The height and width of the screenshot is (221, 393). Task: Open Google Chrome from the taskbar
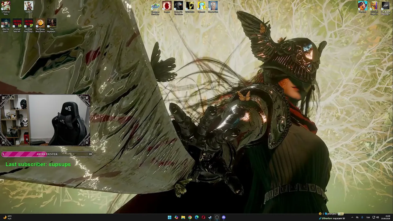[x=190, y=217]
